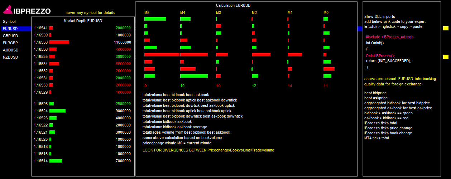
Task: Click the M3 column header
Action: click(x=219, y=13)
